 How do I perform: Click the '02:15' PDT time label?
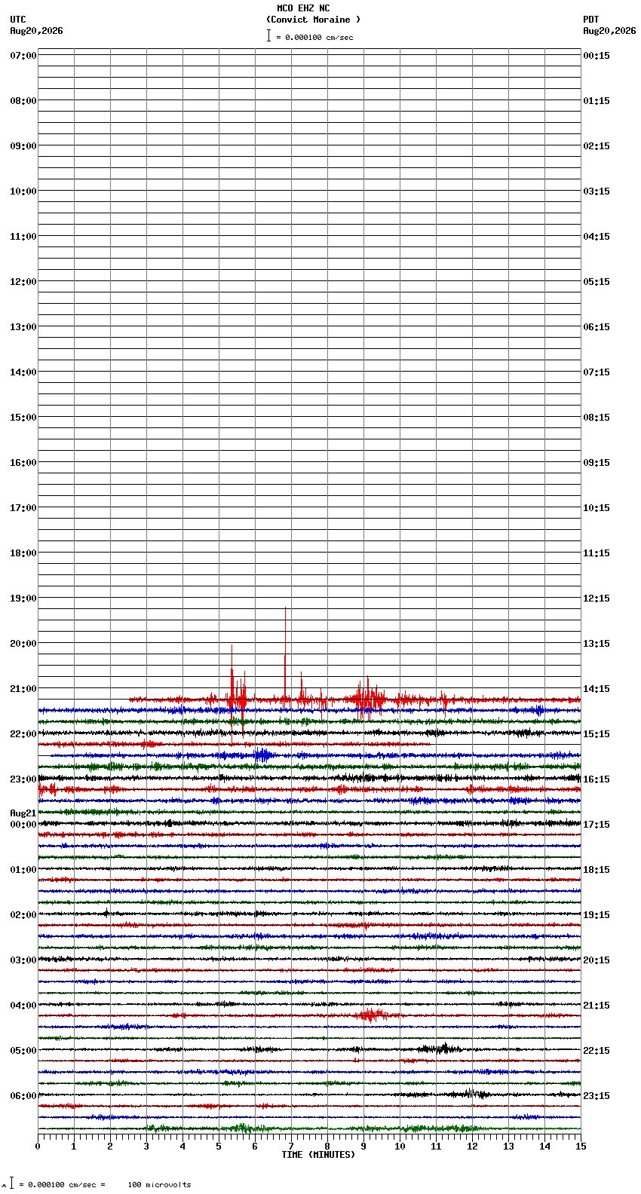click(597, 146)
